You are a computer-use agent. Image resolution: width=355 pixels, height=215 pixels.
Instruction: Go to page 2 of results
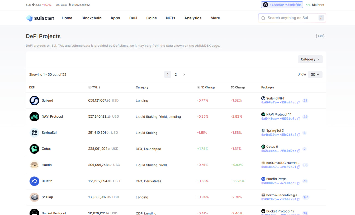176,74
